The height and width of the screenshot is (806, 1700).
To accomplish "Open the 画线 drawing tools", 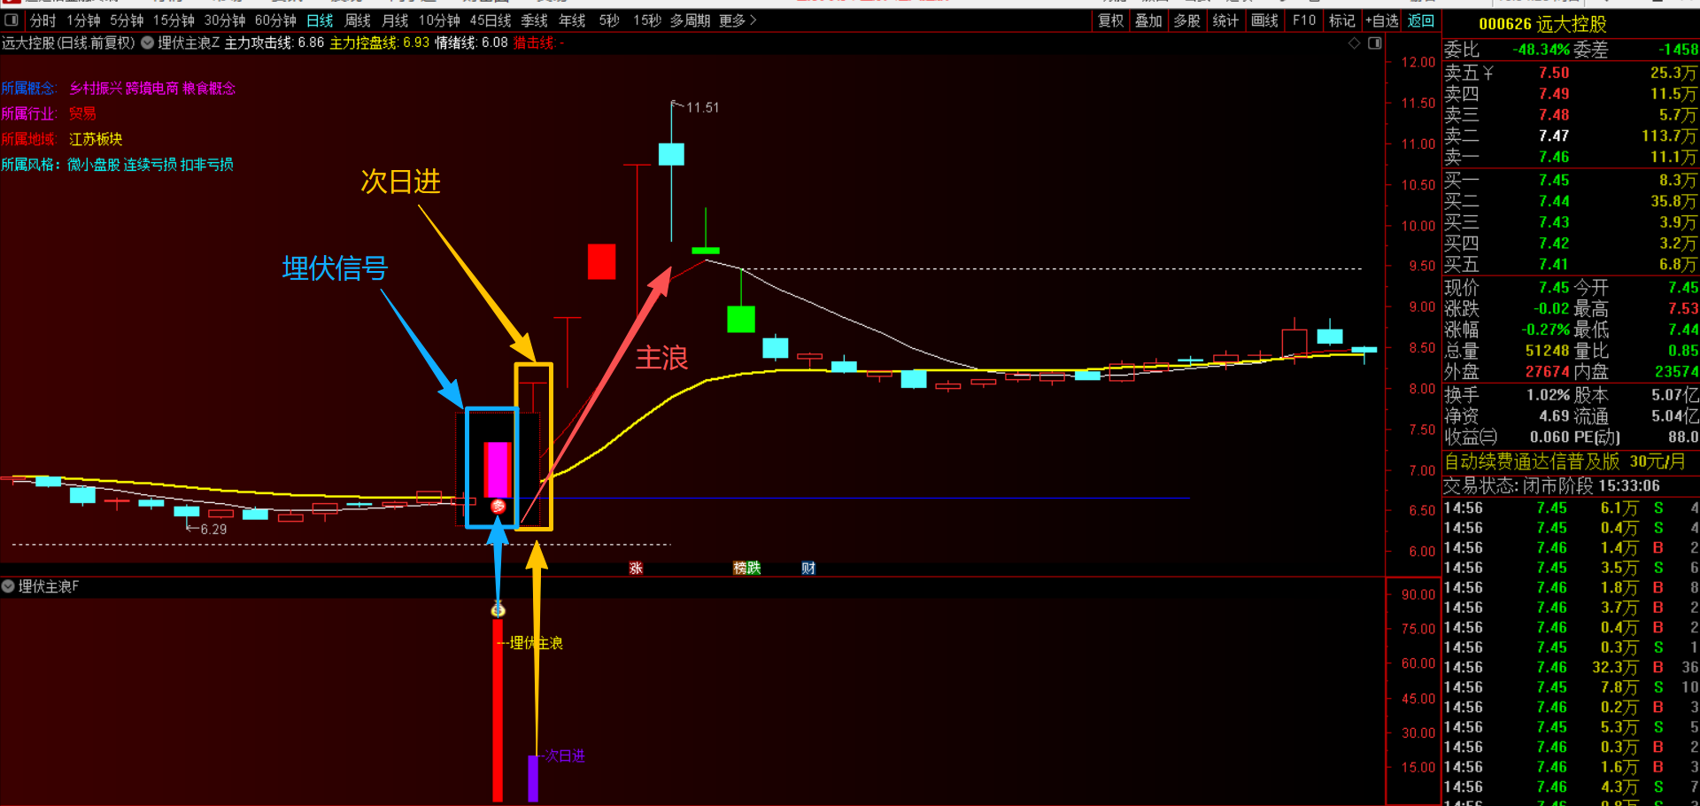I will click(x=1264, y=20).
